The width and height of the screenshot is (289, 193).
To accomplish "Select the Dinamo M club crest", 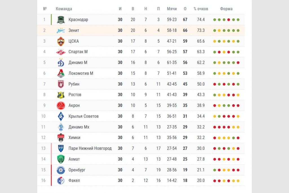I will 61,63.
